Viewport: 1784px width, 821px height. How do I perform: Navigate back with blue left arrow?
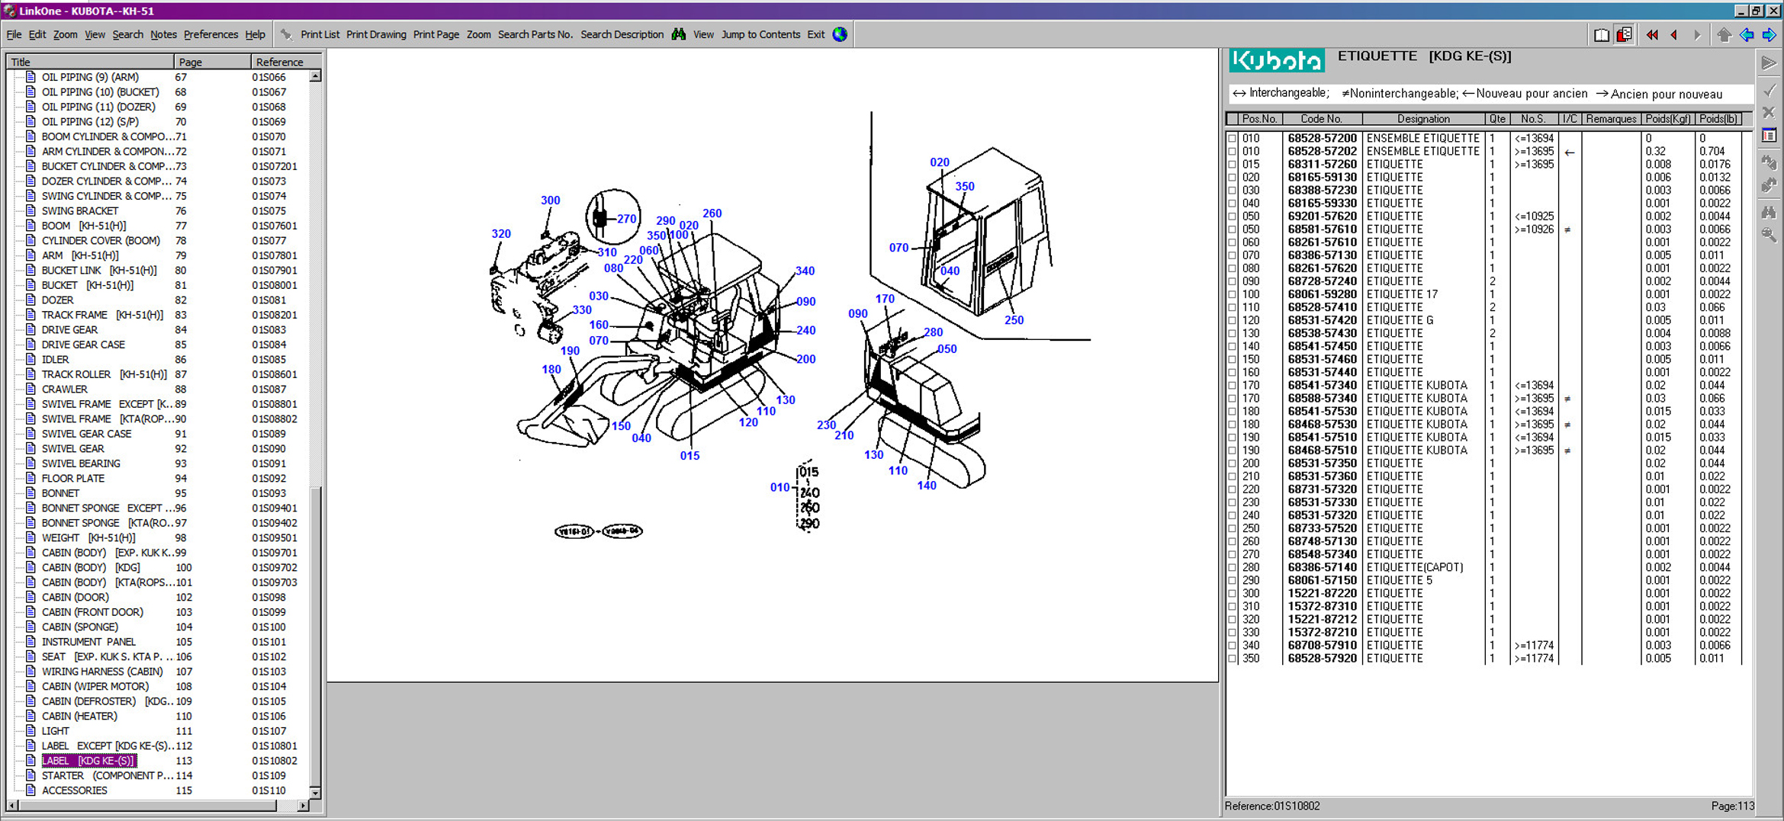coord(1747,35)
